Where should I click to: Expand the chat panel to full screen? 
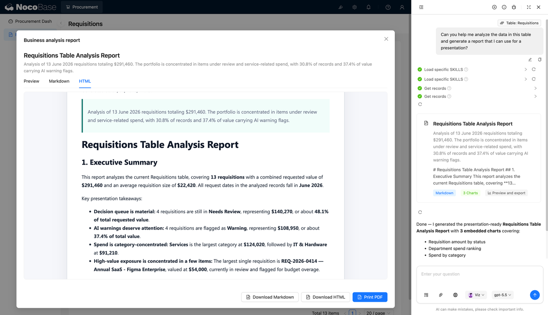click(x=529, y=7)
